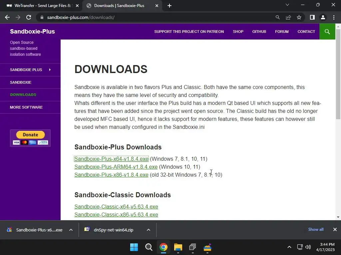Click the page vertical scrollbar thumb
Screen dimensions: 341x255
tap(338, 74)
